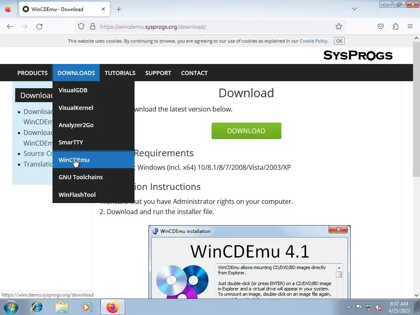Open the SUPPORT menu
The height and width of the screenshot is (315, 420).
[158, 73]
